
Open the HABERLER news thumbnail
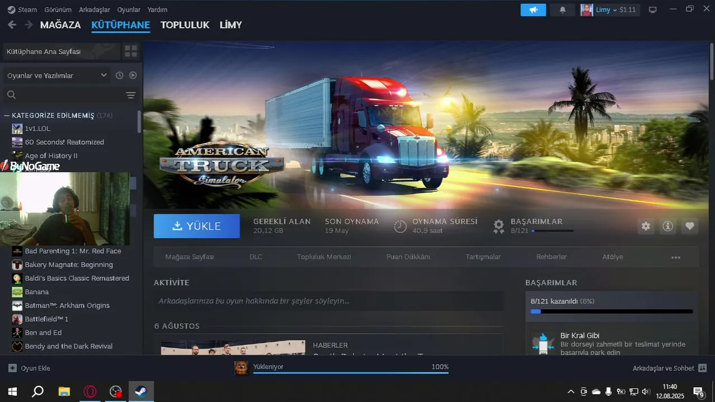233,347
